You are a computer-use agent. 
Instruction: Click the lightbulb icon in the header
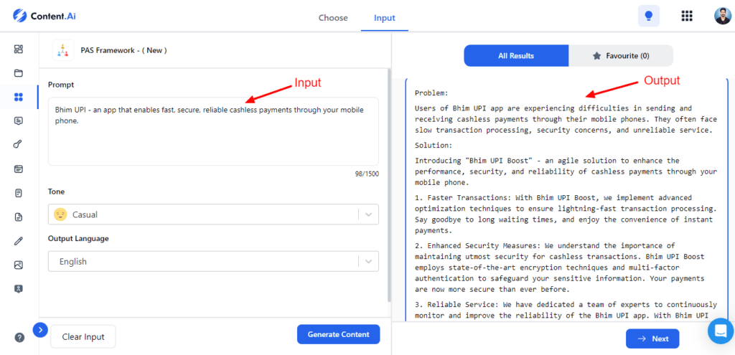pyautogui.click(x=649, y=16)
